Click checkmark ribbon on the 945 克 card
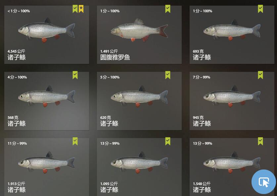The height and width of the screenshot is (196, 277). 260,75
